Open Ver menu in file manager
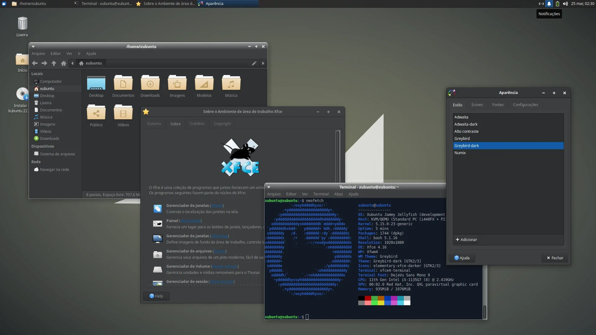 click(x=69, y=54)
